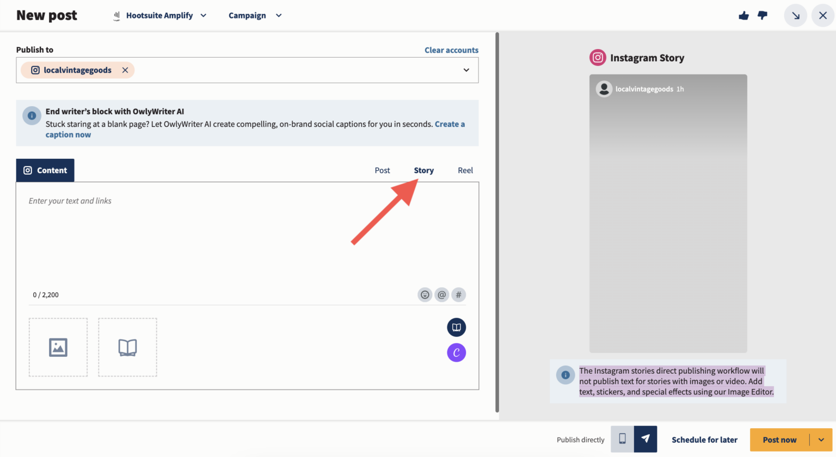
Task: Add a hashtag with the # icon
Action: click(x=458, y=295)
